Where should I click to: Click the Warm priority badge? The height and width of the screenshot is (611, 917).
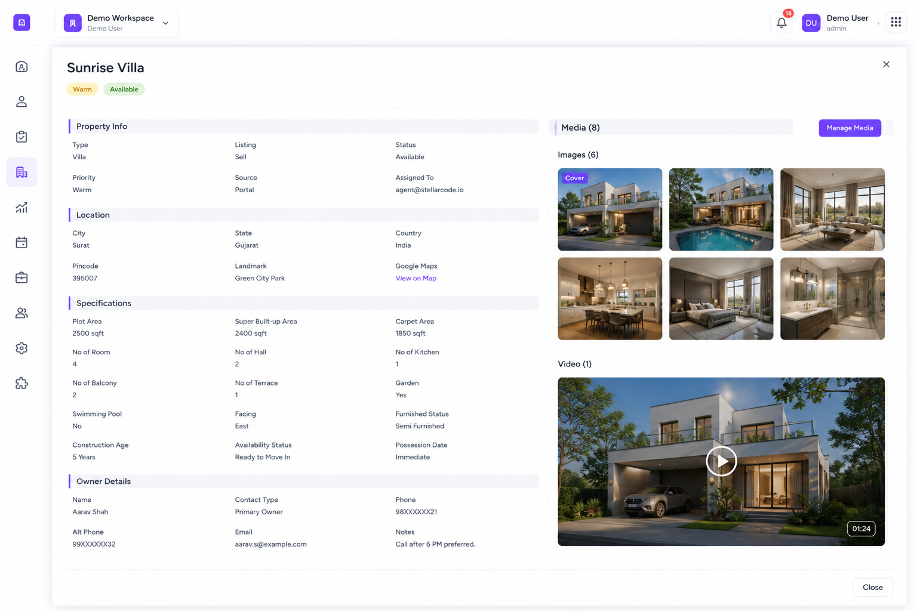tap(82, 90)
